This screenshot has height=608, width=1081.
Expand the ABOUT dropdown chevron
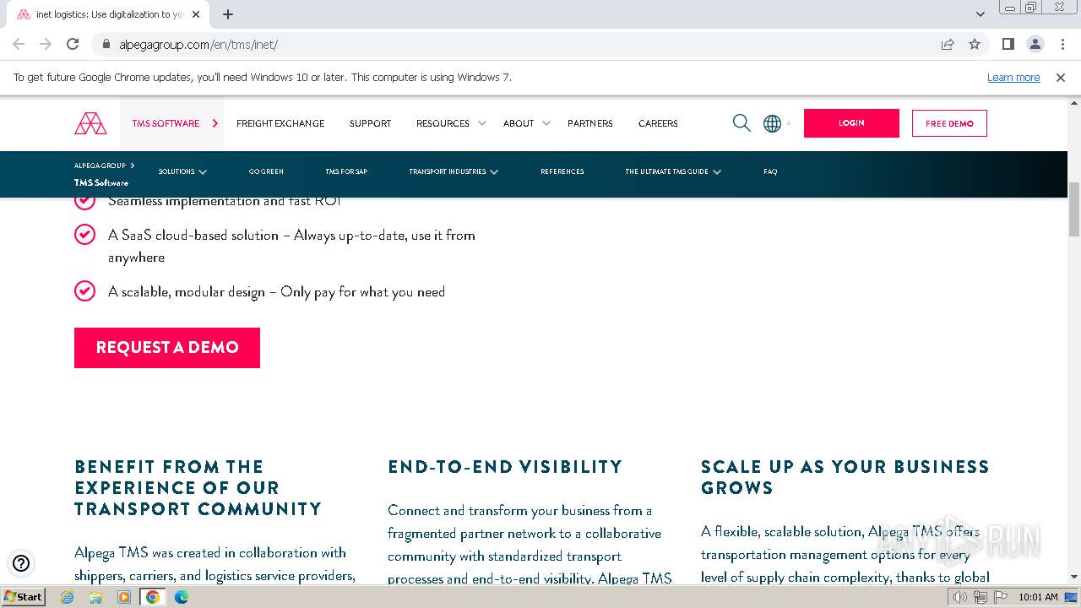pos(546,123)
